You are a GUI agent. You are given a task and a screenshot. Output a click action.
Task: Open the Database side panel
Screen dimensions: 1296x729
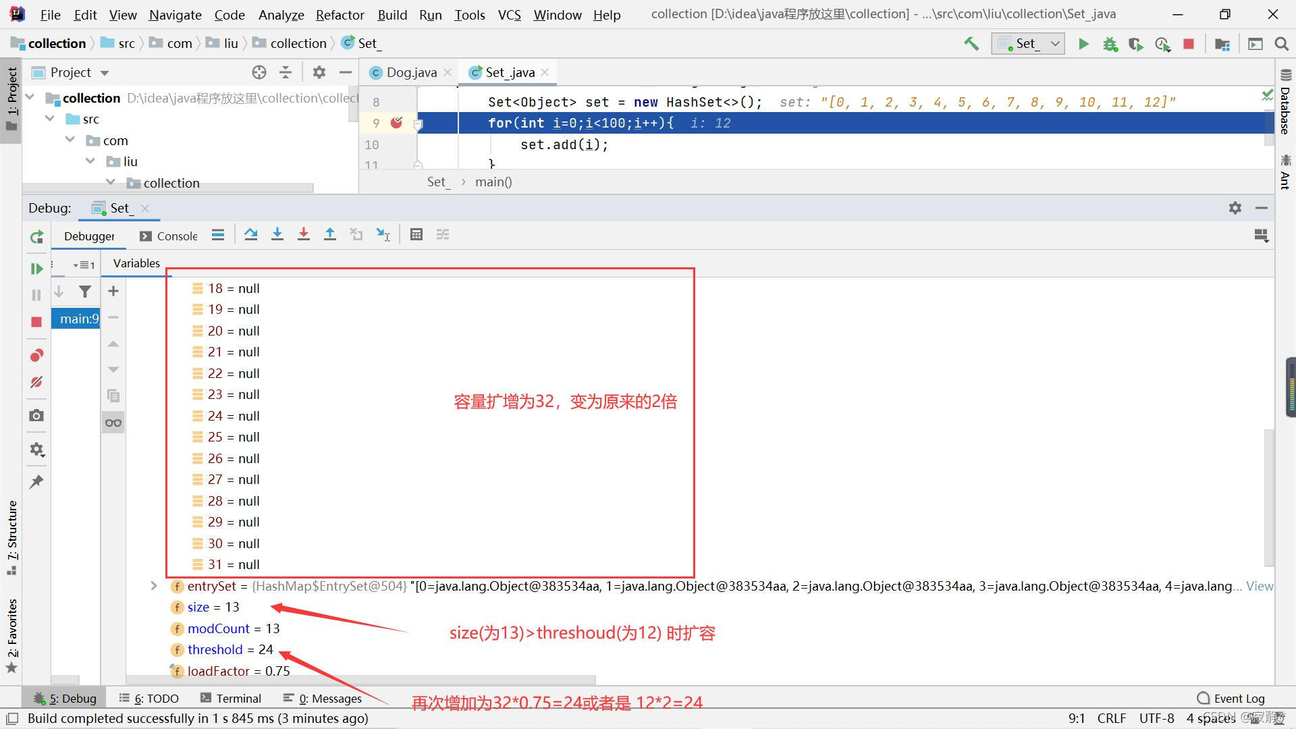click(1285, 101)
